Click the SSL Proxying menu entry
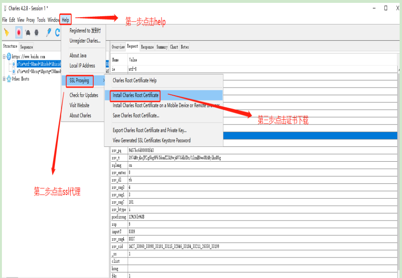This screenshot has width=402, height=278. pos(79,80)
